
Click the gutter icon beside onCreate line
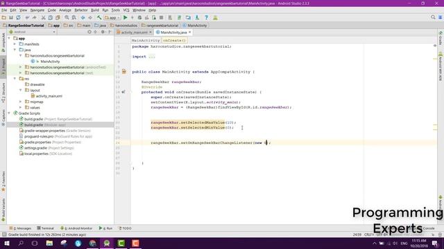tap(123, 92)
